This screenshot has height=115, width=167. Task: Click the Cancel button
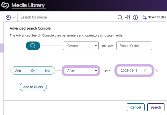click(136, 107)
